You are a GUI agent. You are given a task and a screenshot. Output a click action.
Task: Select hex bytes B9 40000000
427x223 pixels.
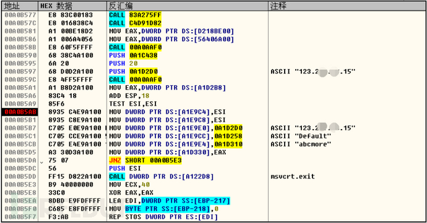point(71,184)
